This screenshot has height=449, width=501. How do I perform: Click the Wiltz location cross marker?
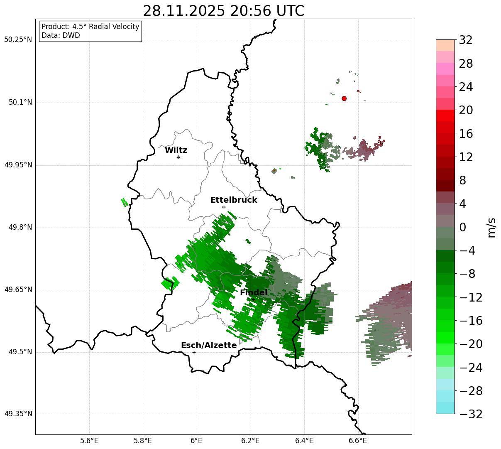[x=178, y=157]
